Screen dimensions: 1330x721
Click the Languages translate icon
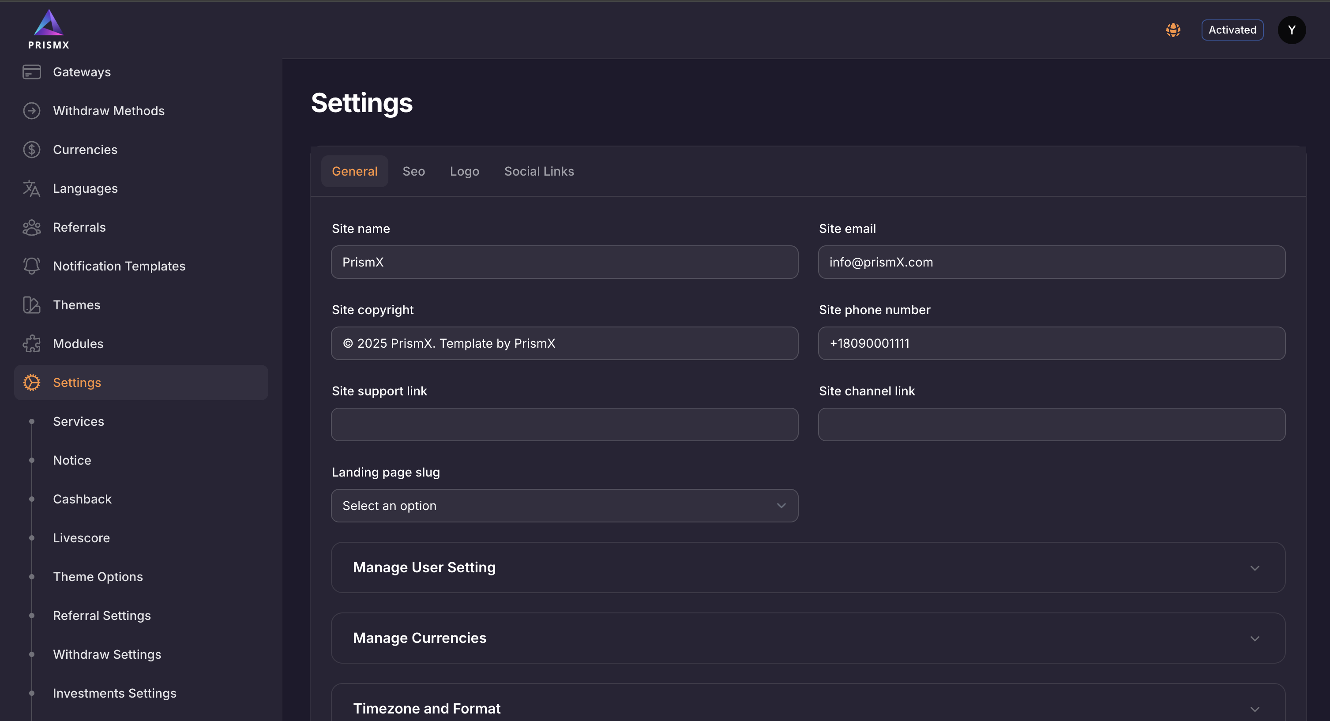[31, 189]
